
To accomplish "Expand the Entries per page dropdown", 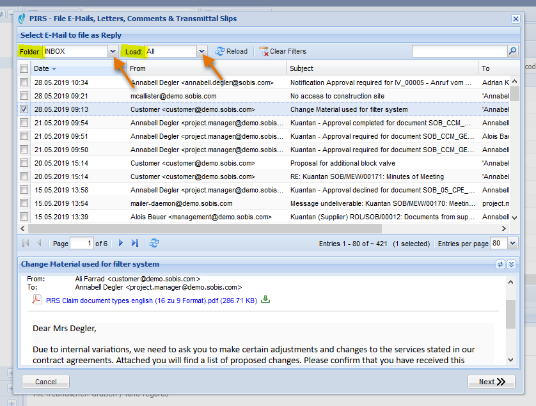I will tap(512, 243).
